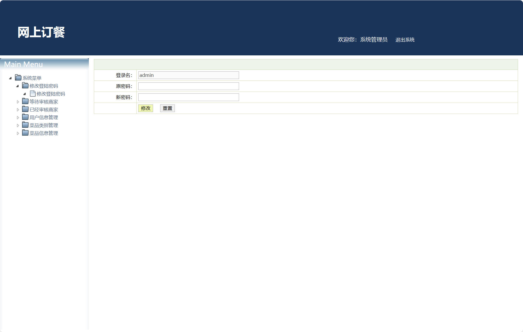The height and width of the screenshot is (332, 523).
Task: Click the 菜品类别管理 folder icon
Action: pyautogui.click(x=25, y=125)
